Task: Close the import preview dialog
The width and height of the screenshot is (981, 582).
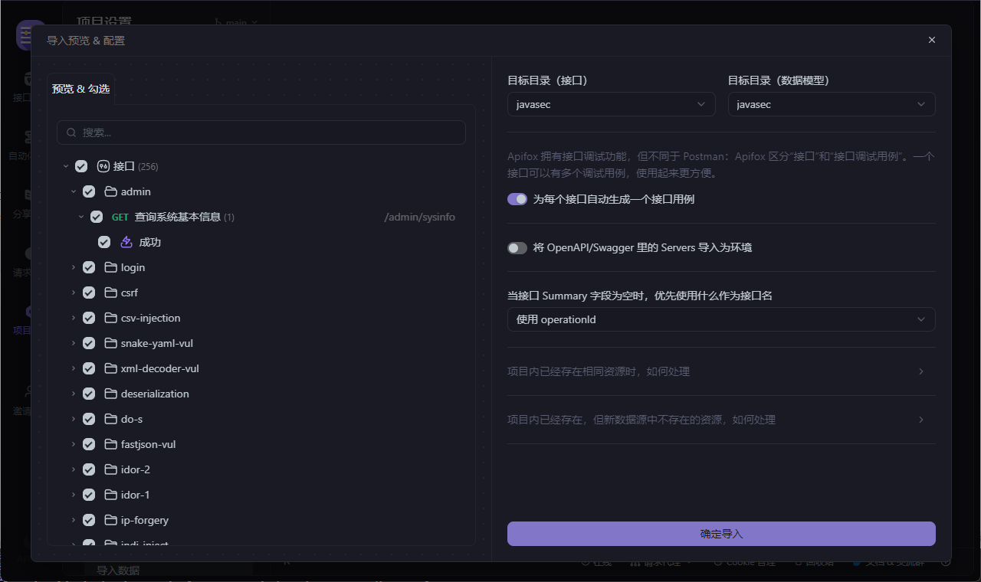Action: point(932,40)
